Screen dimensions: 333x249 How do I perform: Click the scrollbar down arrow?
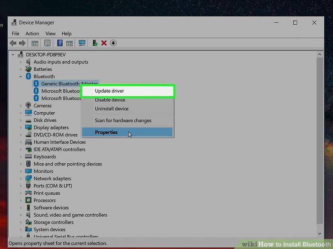pyautogui.click(x=319, y=233)
